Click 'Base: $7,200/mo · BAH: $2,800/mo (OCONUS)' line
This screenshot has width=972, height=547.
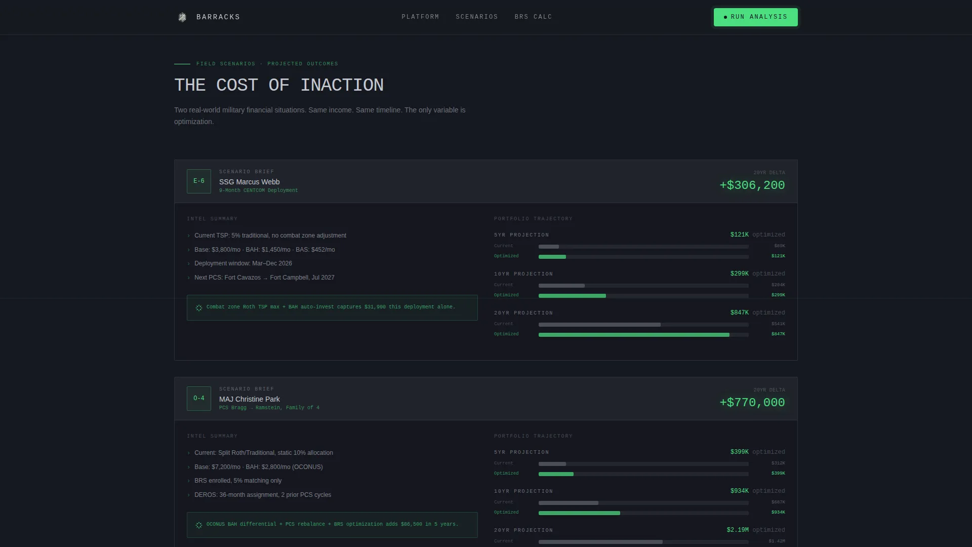[x=258, y=467]
